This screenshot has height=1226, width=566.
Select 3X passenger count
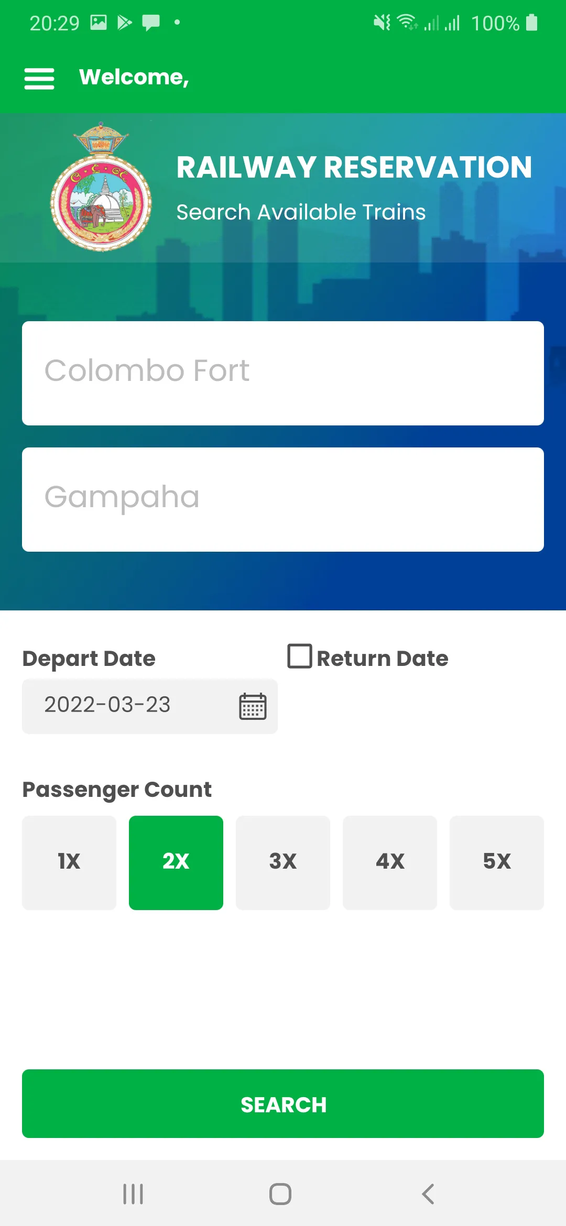tap(283, 862)
